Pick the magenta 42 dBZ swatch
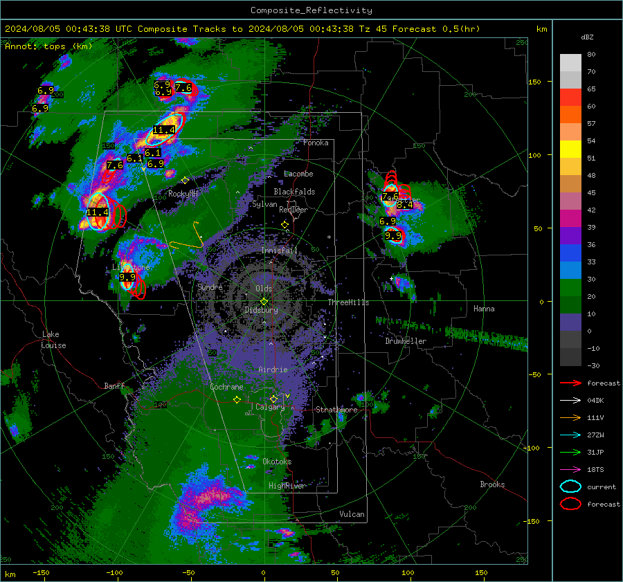This screenshot has width=623, height=582. coord(570,218)
